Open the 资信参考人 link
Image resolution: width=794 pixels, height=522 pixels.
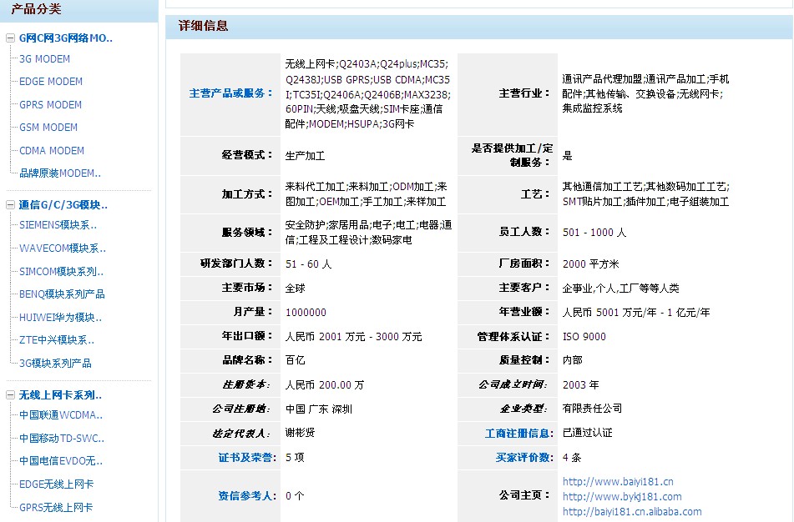tap(247, 496)
